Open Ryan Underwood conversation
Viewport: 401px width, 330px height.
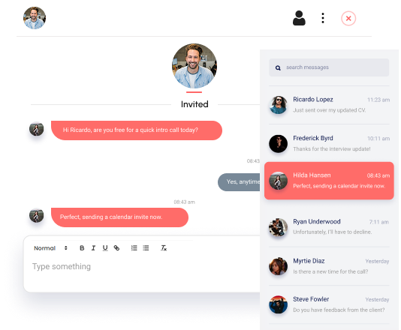pyautogui.click(x=329, y=226)
